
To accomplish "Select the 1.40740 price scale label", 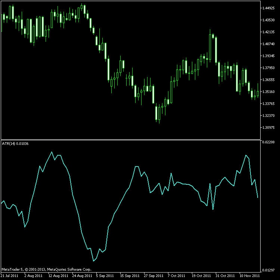I will point(269,44).
